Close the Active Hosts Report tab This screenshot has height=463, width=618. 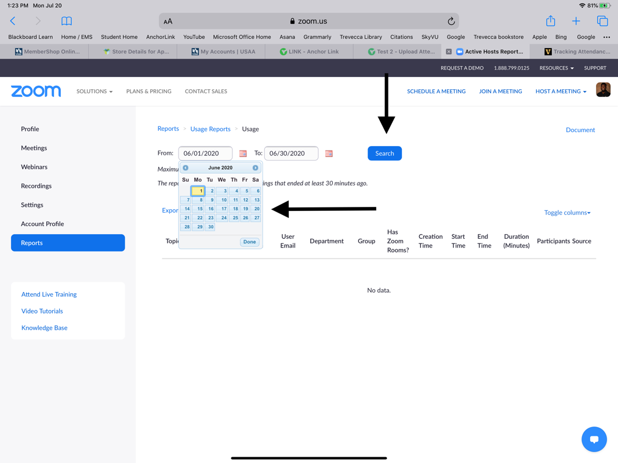click(x=449, y=52)
